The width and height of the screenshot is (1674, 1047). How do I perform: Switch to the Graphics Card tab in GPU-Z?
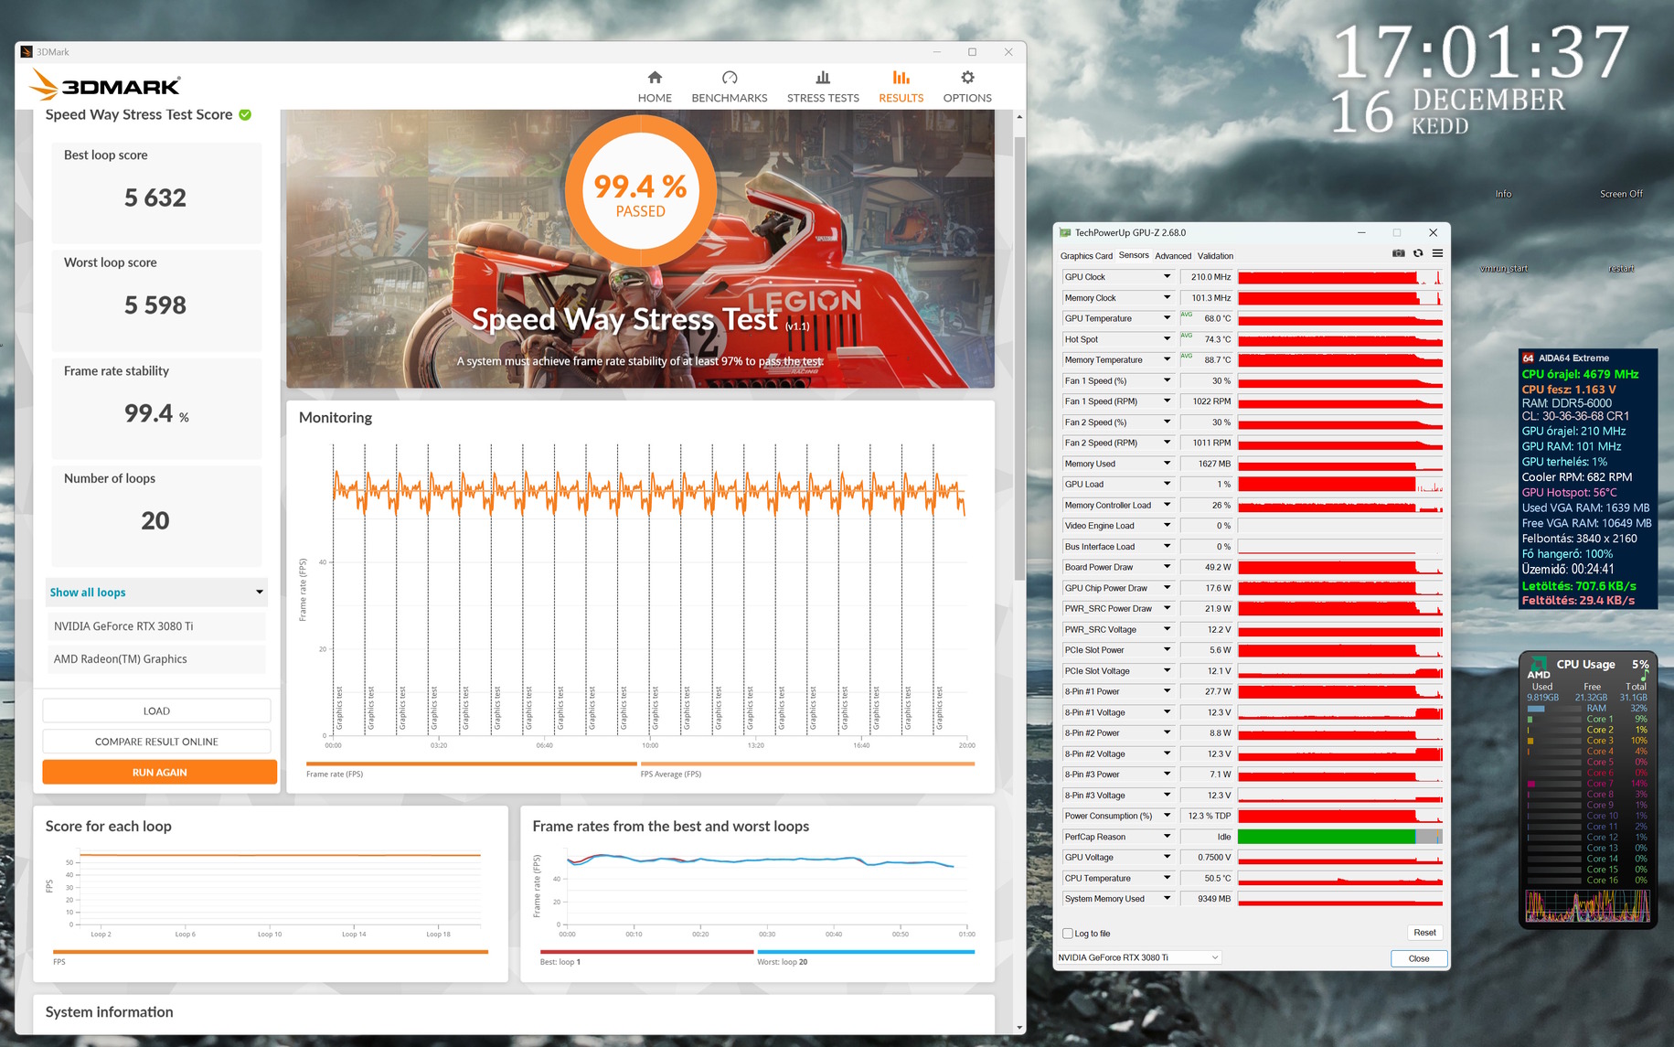(1086, 256)
